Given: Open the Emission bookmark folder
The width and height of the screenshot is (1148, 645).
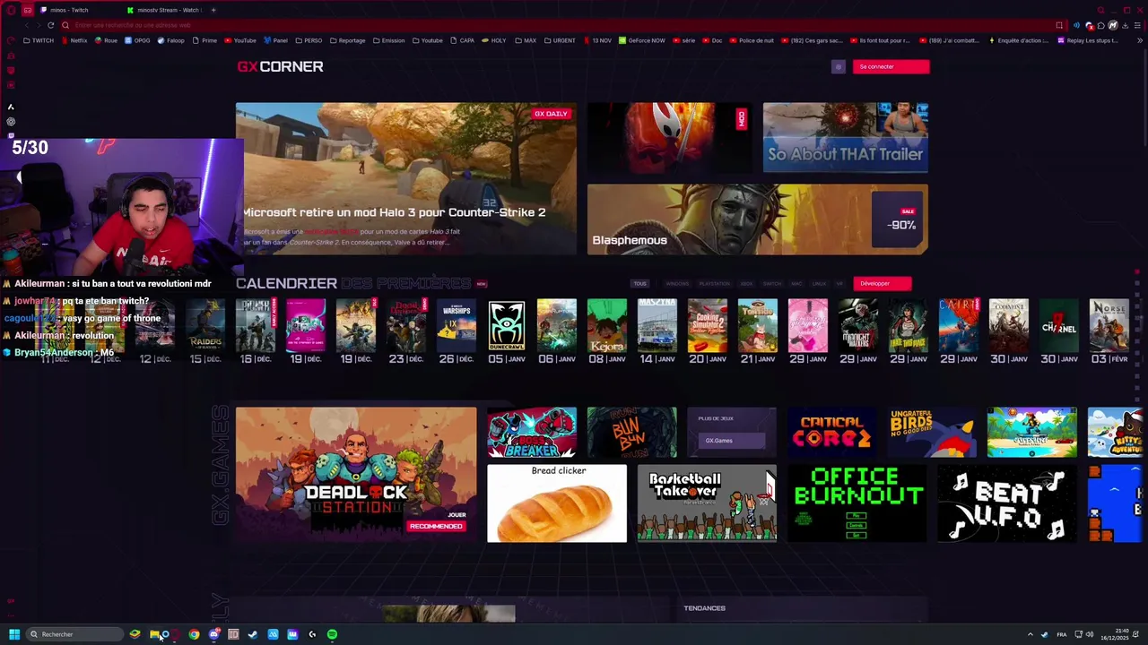Looking at the screenshot, I should pyautogui.click(x=389, y=40).
